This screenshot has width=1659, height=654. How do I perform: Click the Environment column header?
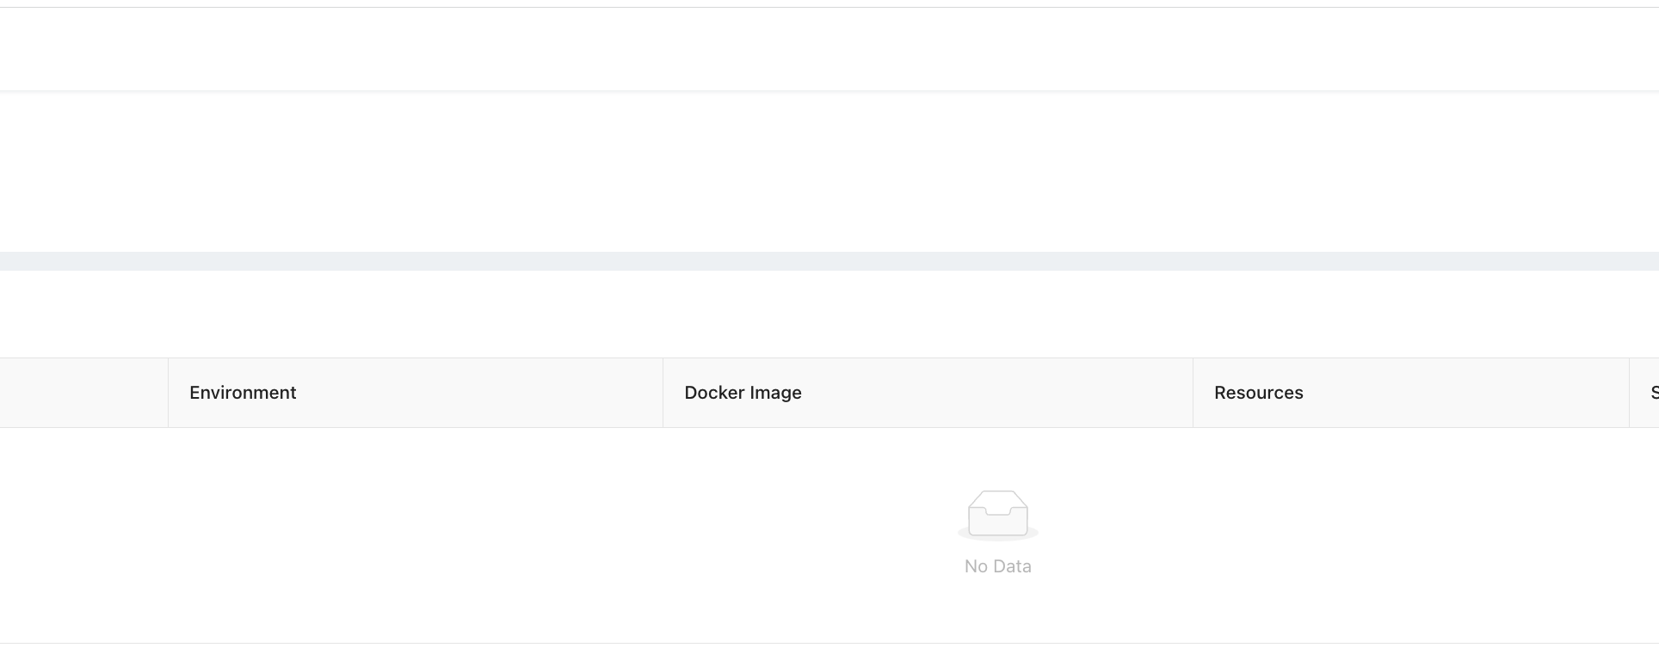tap(243, 393)
